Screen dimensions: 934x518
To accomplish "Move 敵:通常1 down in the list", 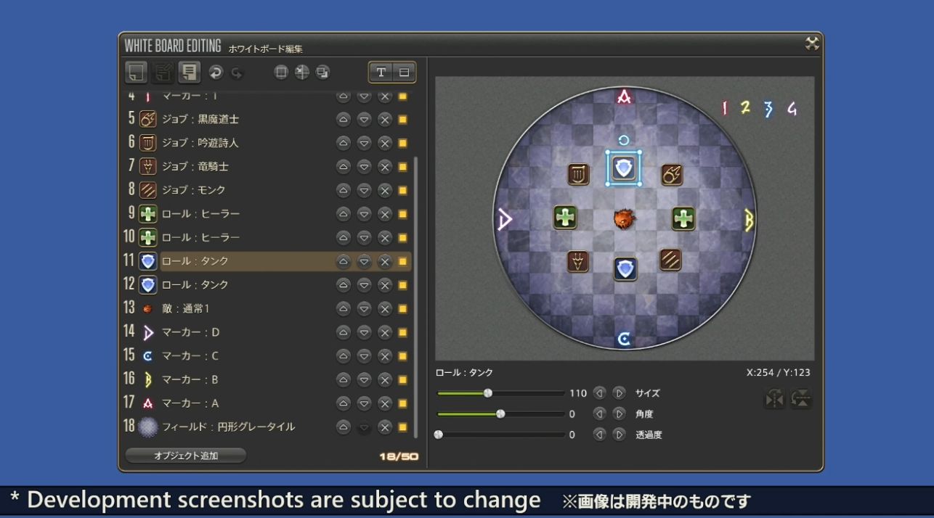I will coord(364,309).
